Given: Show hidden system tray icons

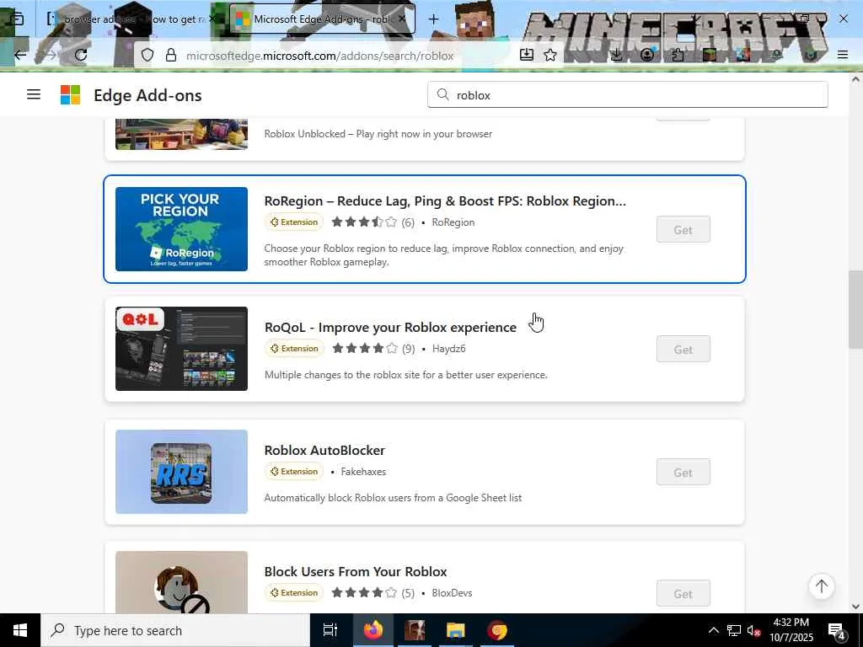Looking at the screenshot, I should tap(713, 630).
